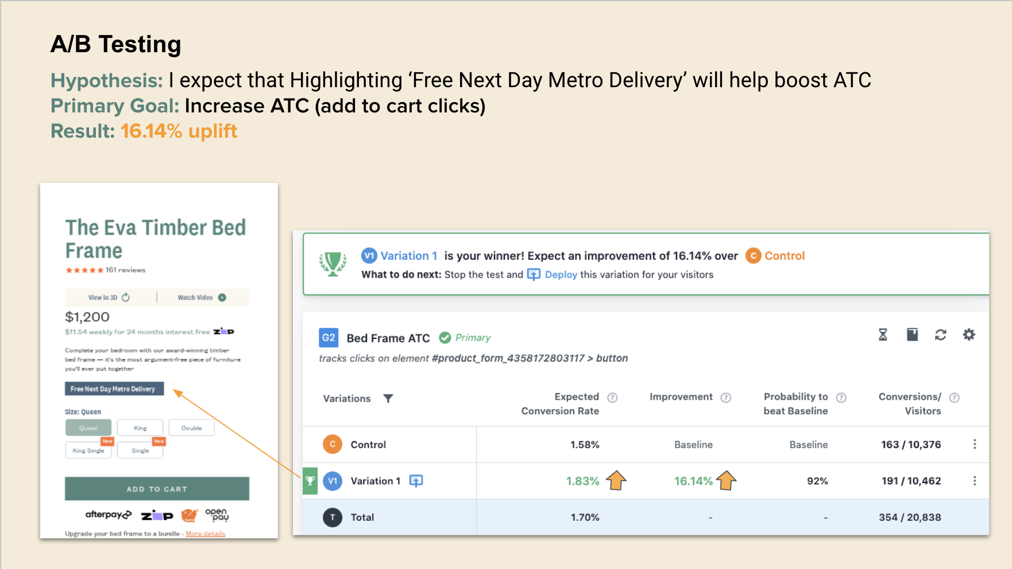This screenshot has height=569, width=1012.
Task: Click the More details bundle link
Action: pos(205,534)
